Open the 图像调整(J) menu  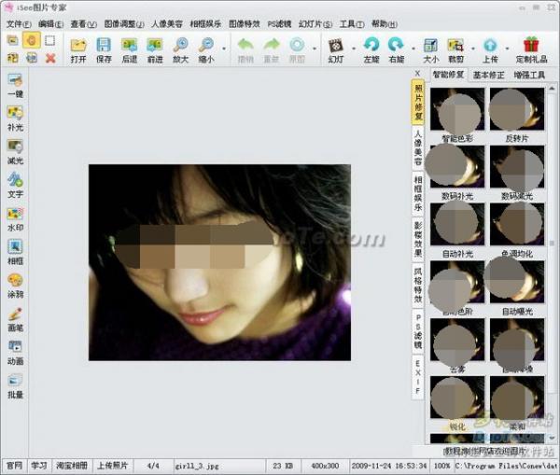(124, 24)
